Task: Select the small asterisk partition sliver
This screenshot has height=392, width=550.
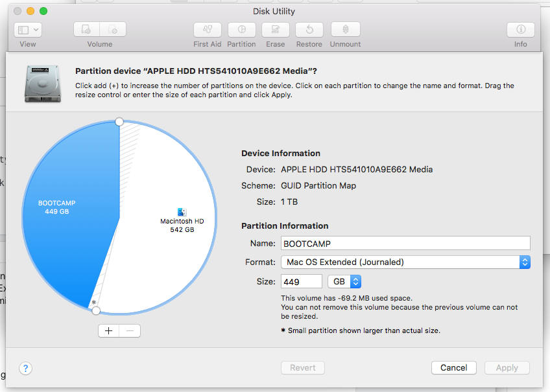Action: tap(94, 302)
